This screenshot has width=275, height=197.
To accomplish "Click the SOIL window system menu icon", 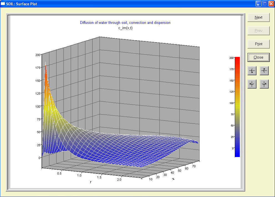I will [x=3, y=4].
